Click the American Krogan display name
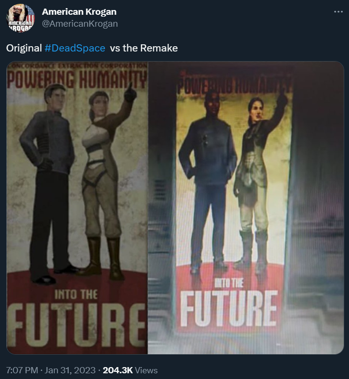The height and width of the screenshot is (379, 349). pos(79,11)
